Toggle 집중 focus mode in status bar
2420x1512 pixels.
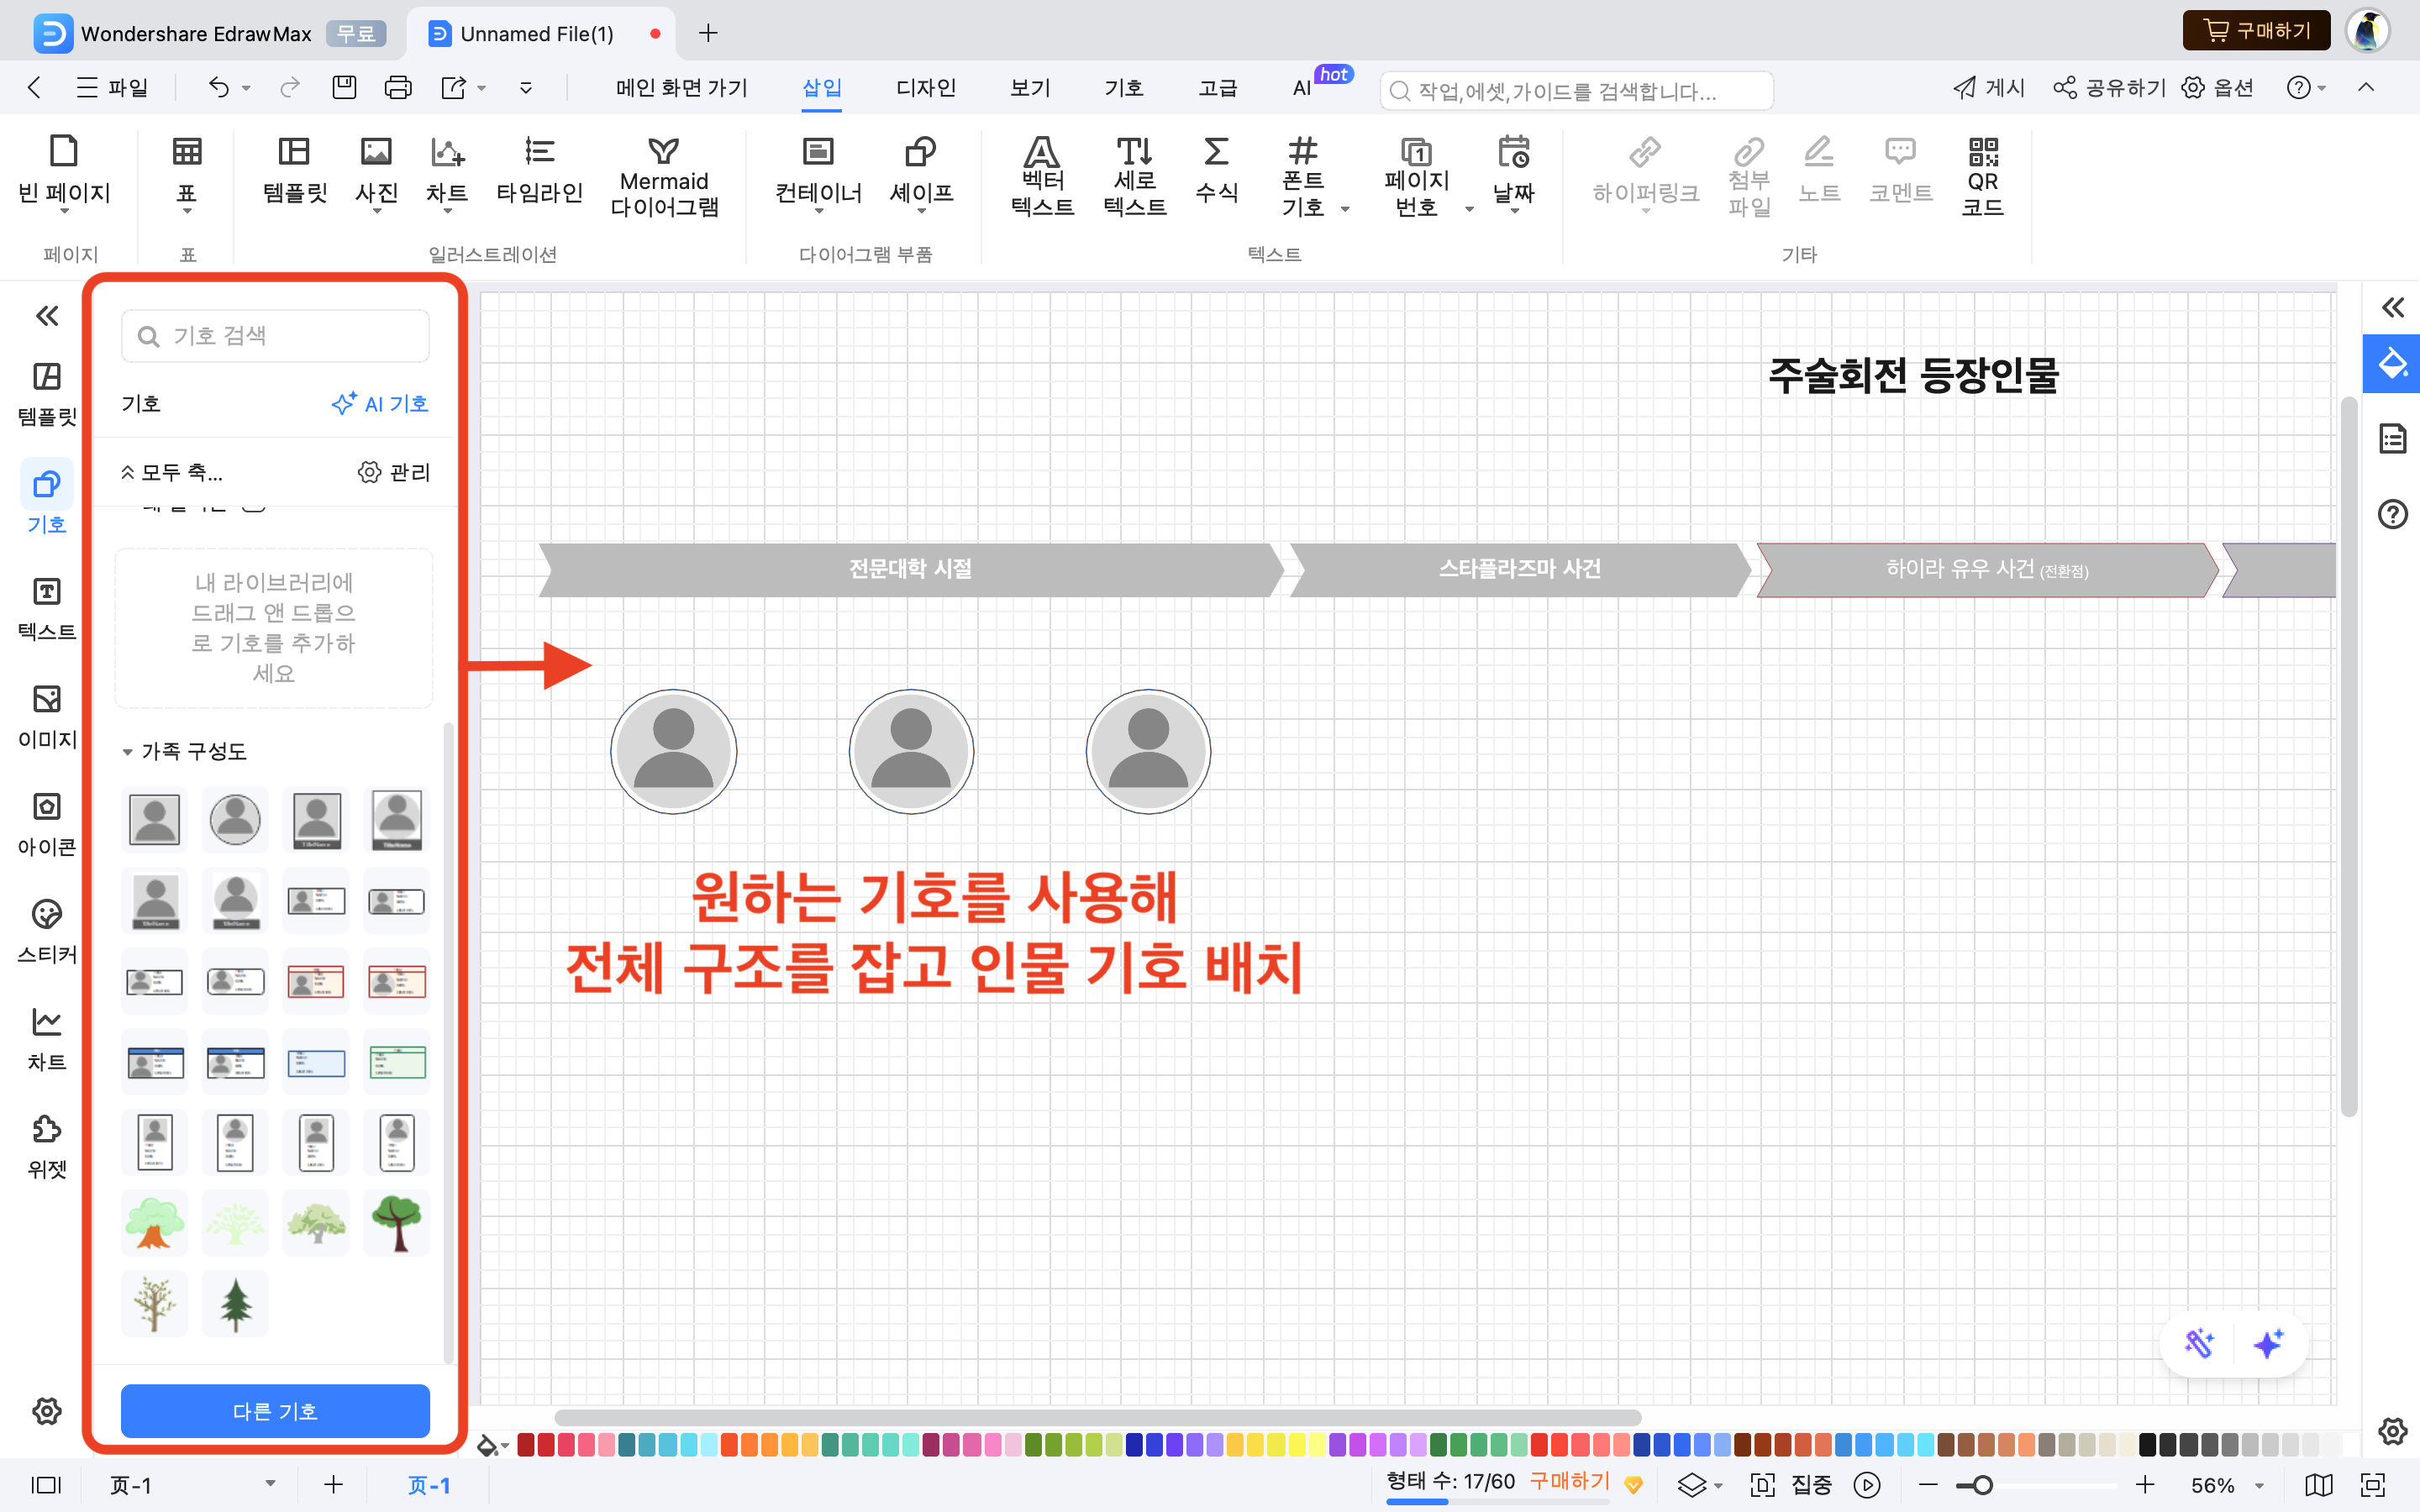pos(1811,1484)
